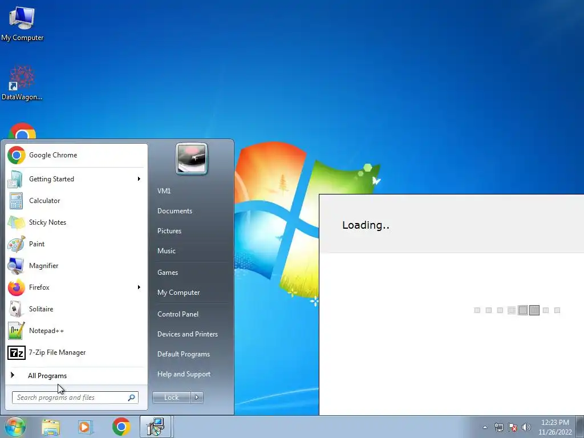The height and width of the screenshot is (438, 584).
Task: Expand Firefox jump list arrow
Action: pos(139,287)
